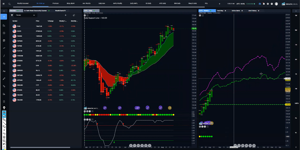Select the trend line chart sidebar icon

click(4, 48)
